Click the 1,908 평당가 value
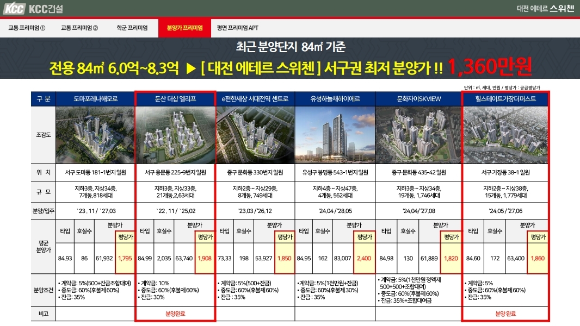 click(x=205, y=259)
